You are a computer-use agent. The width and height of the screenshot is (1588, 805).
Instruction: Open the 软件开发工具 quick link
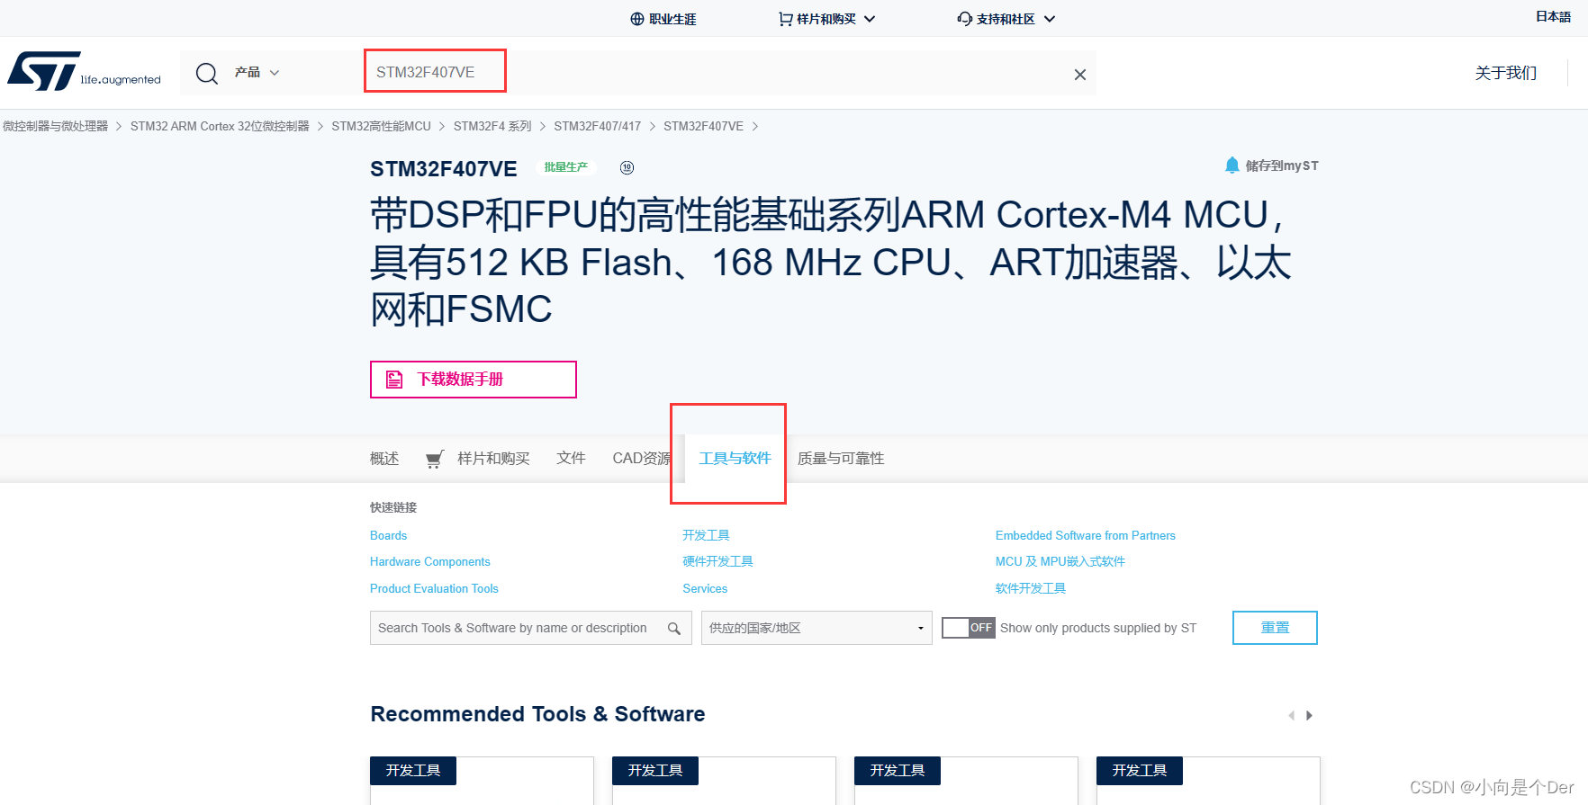pos(1031,588)
